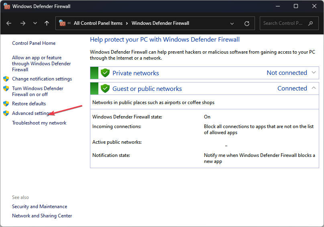Click the firewall icon in the title bar
Viewport: 324px width, 227px height.
(x=7, y=6)
